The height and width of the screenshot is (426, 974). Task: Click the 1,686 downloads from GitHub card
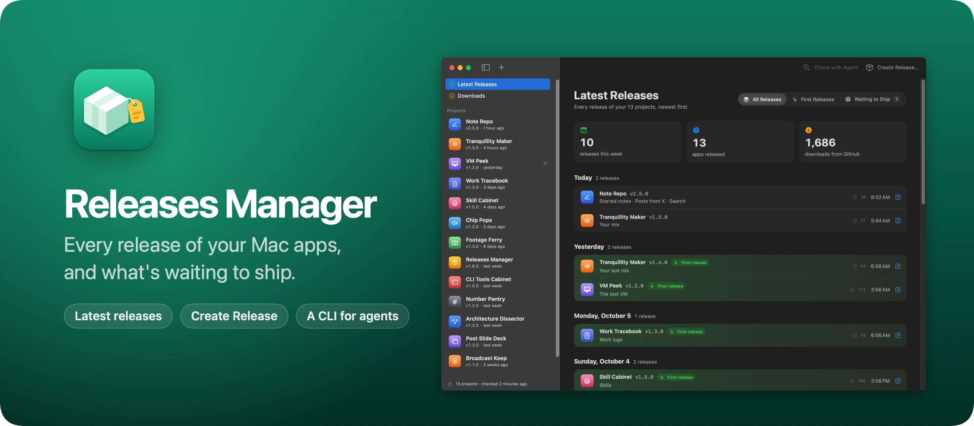(x=853, y=142)
